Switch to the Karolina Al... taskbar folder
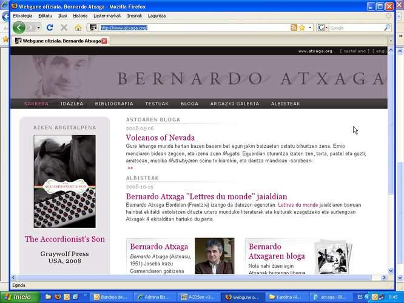The image size is (404, 303). click(x=286, y=297)
